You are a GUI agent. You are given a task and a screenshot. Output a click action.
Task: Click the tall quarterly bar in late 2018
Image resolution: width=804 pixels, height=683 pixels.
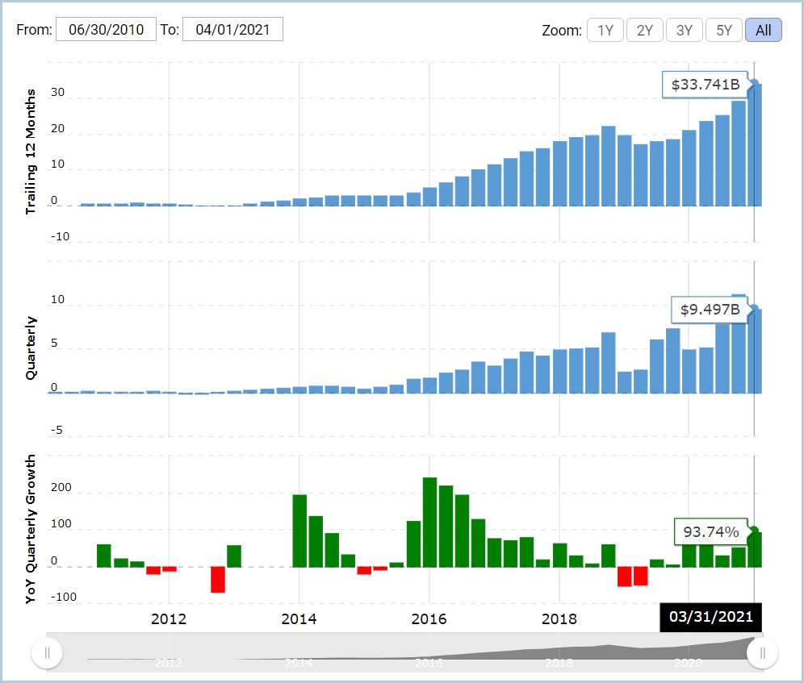609,363
